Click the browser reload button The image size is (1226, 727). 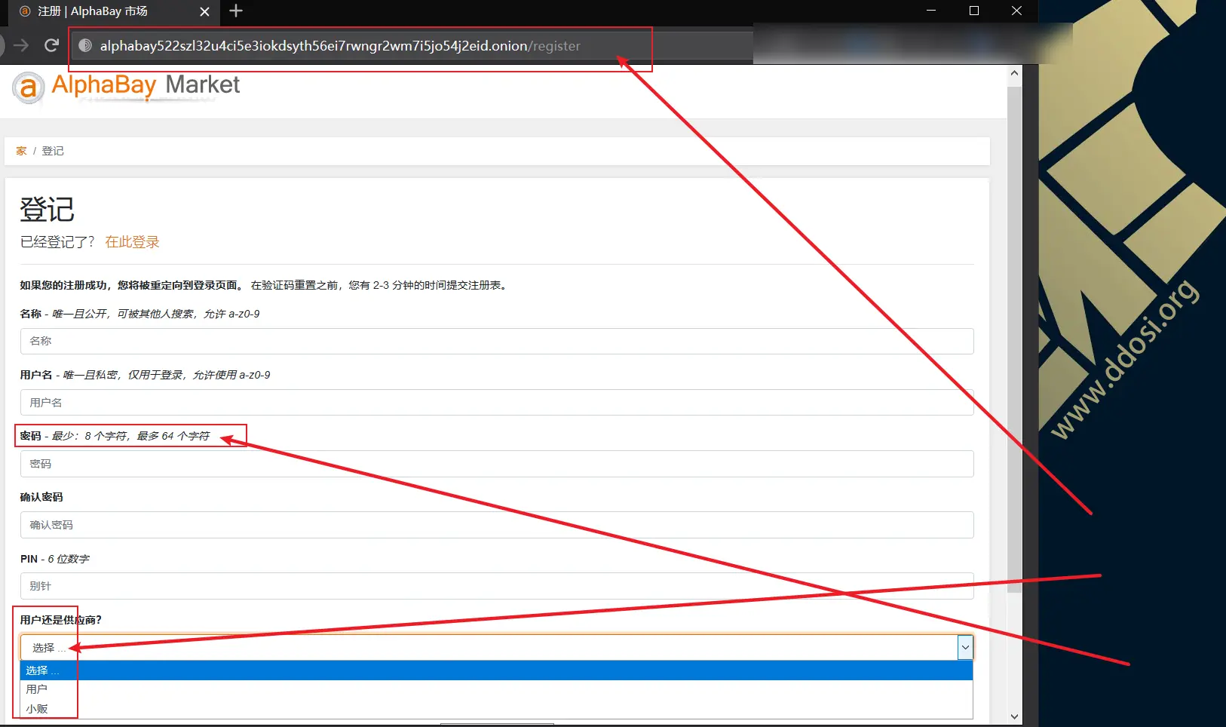point(51,45)
